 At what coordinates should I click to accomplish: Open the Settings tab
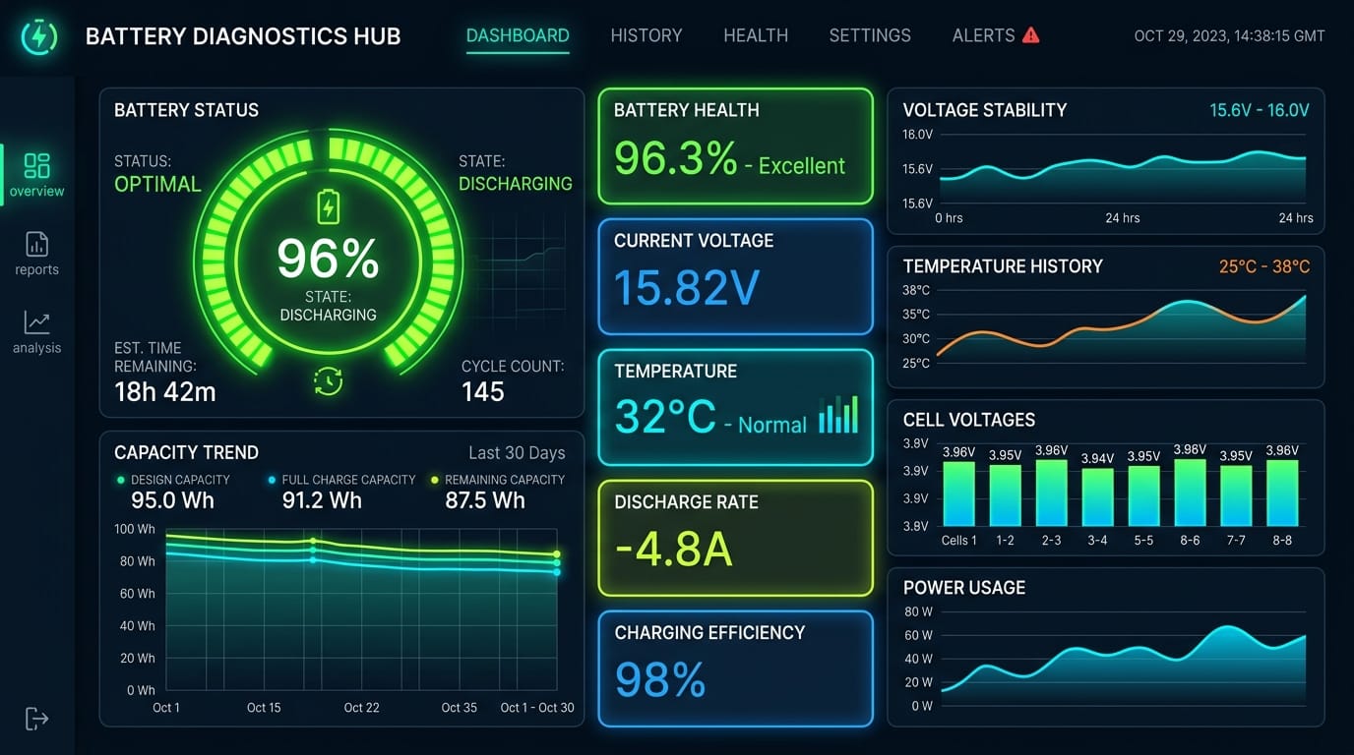tap(870, 35)
